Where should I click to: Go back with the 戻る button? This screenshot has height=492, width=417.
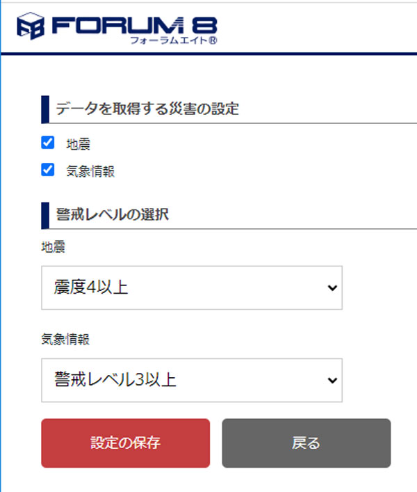306,443
